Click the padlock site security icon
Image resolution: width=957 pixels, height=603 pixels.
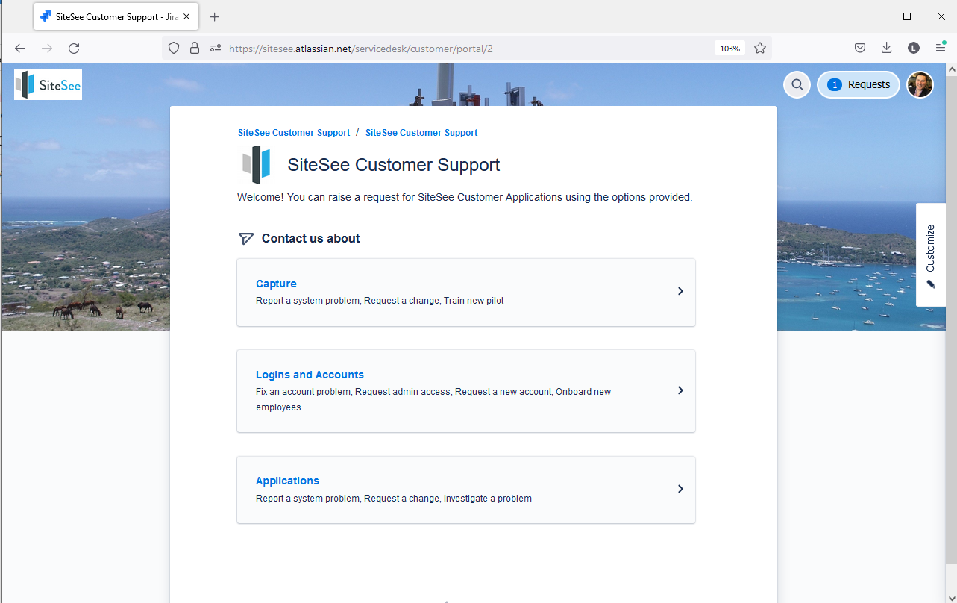pos(195,48)
